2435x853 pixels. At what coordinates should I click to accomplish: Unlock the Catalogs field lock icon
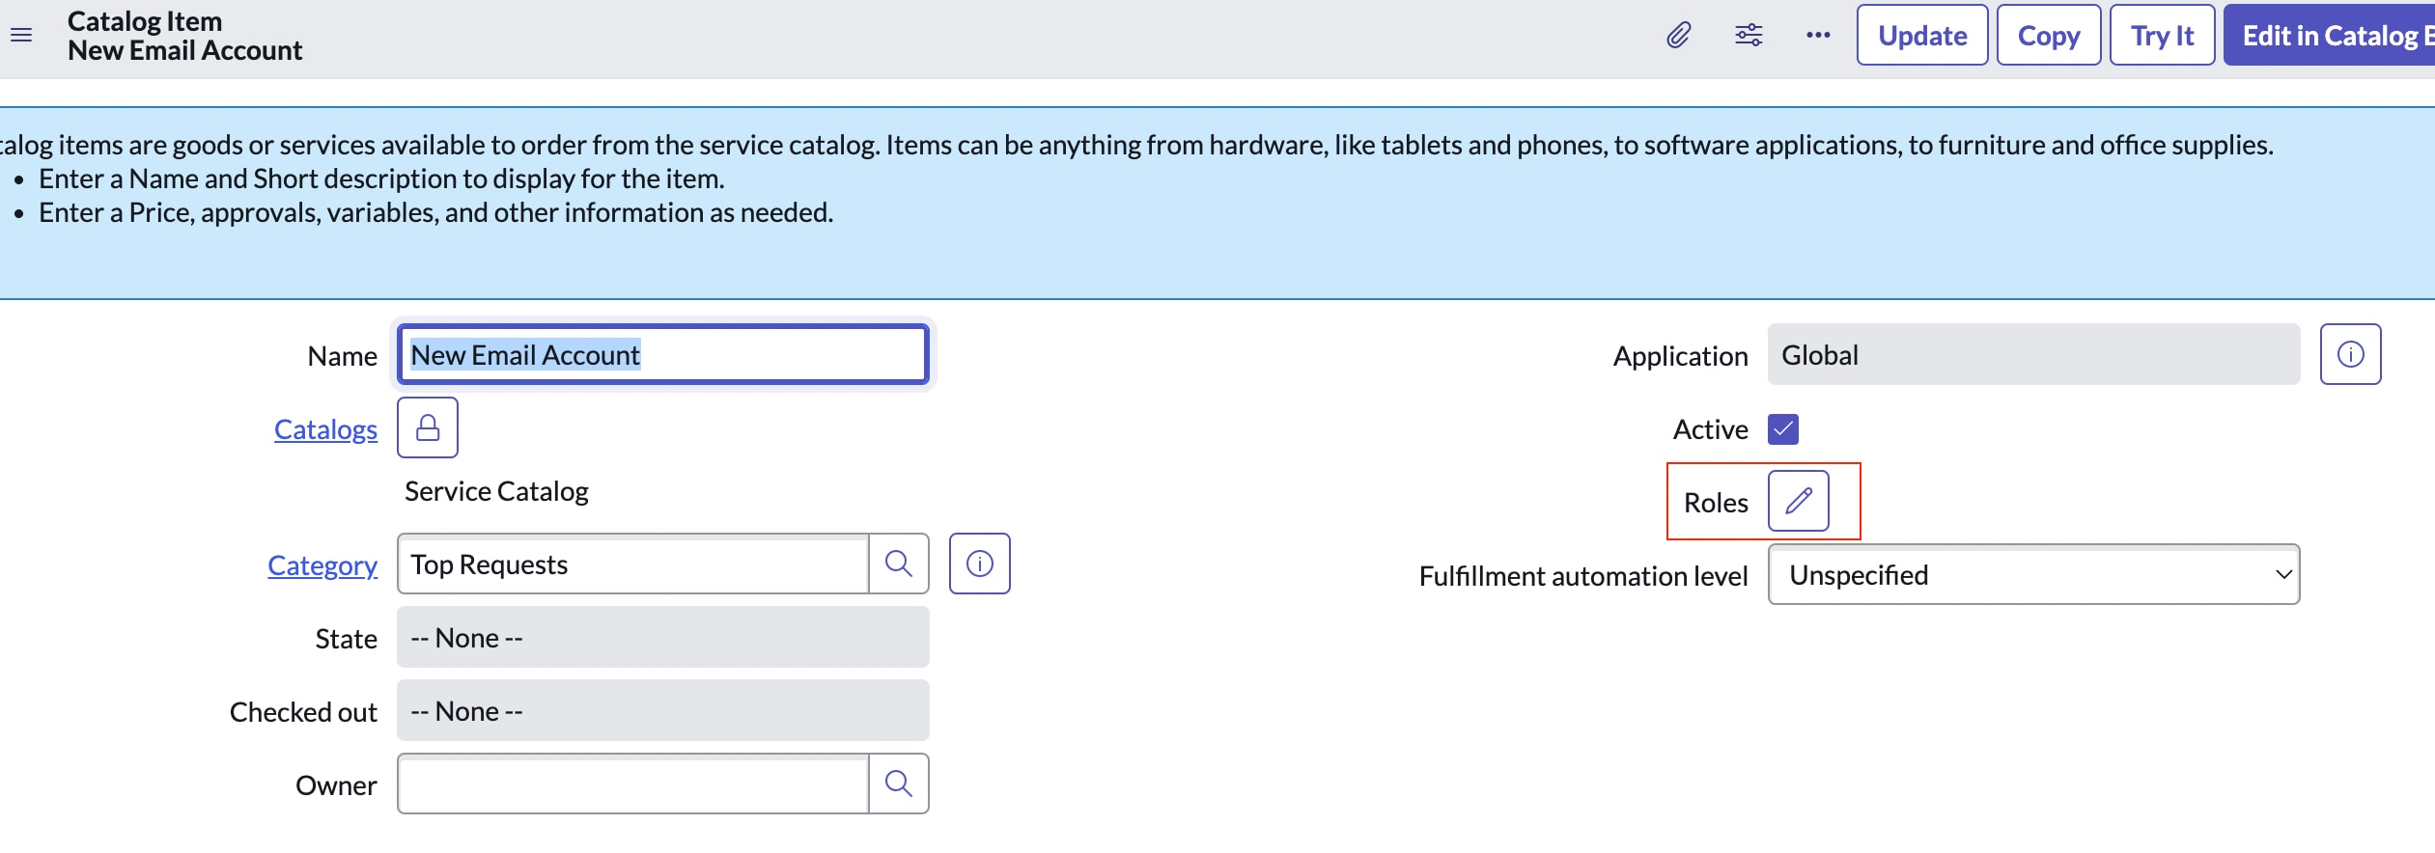click(428, 427)
